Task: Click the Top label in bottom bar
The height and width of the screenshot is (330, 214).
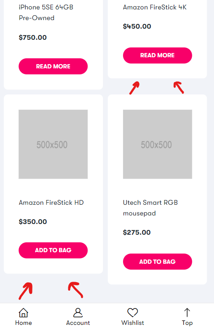Action: [187, 323]
